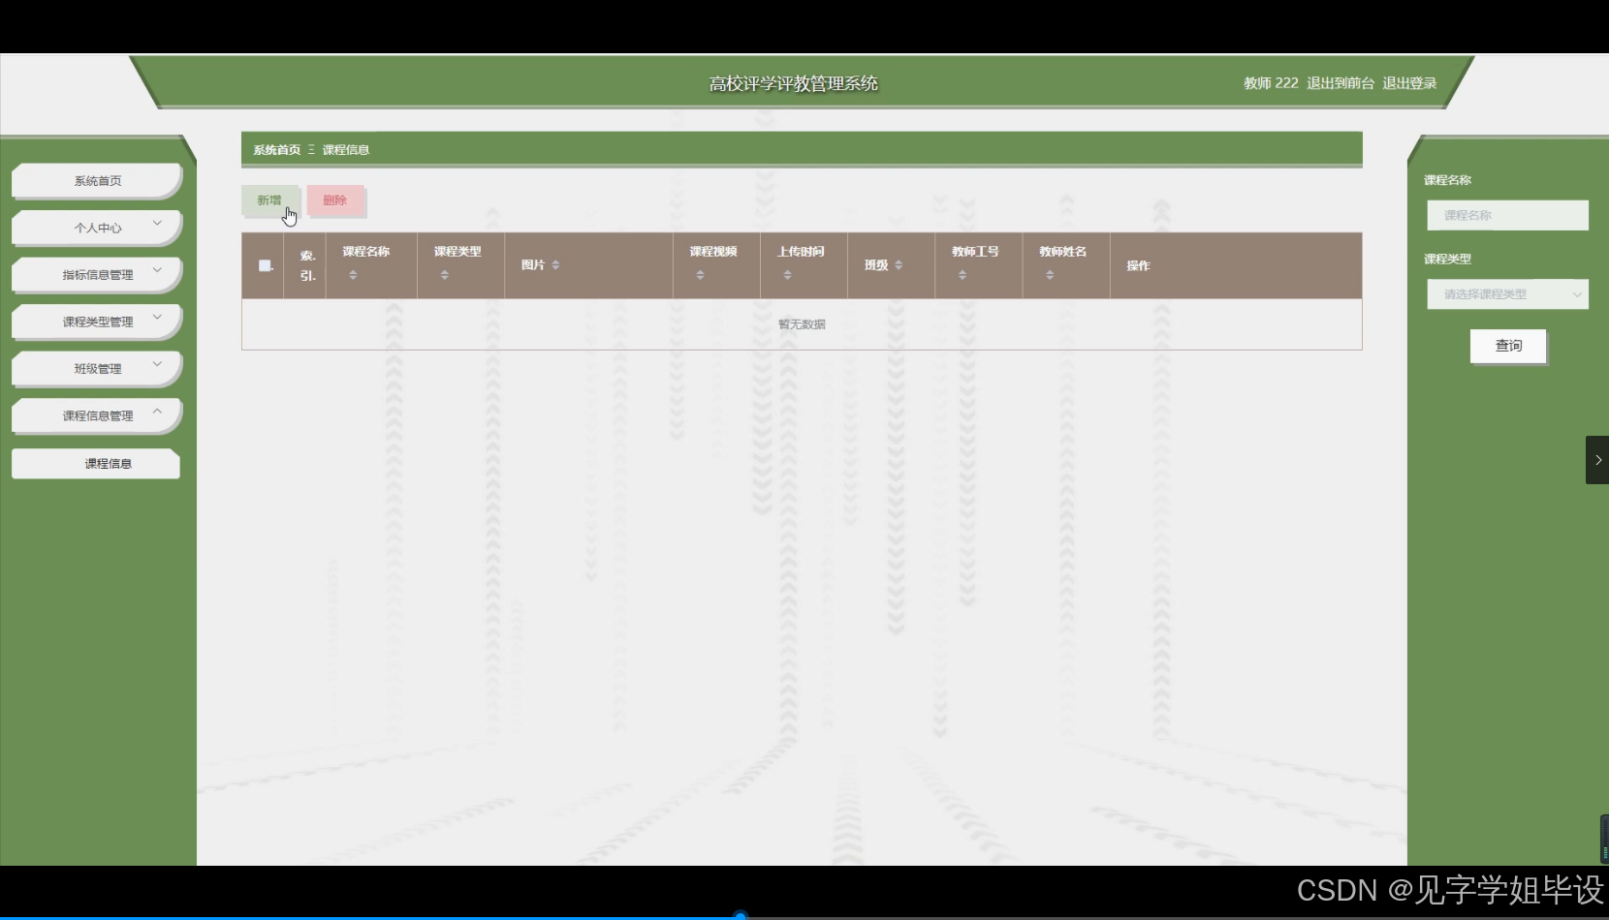The height and width of the screenshot is (920, 1609).
Task: Click the 新增 button
Action: pos(269,200)
